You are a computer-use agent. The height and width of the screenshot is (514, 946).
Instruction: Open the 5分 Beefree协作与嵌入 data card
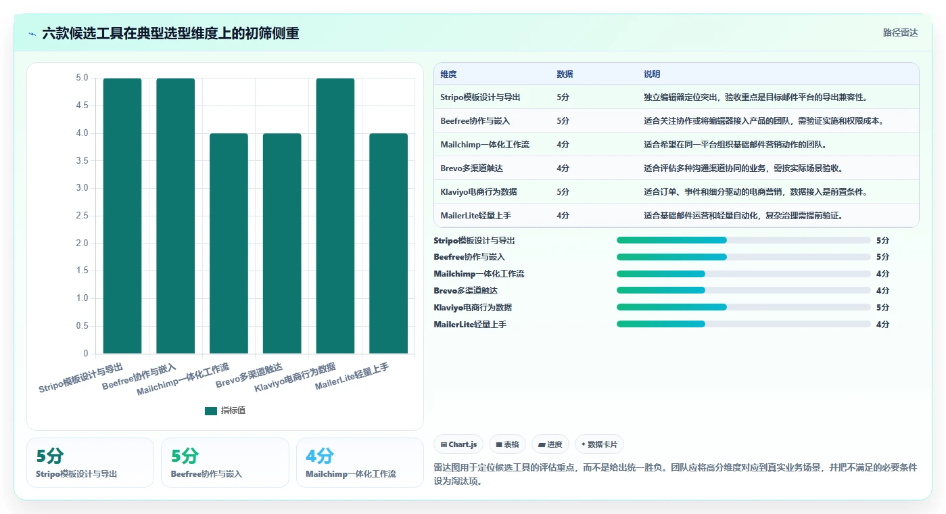224,463
